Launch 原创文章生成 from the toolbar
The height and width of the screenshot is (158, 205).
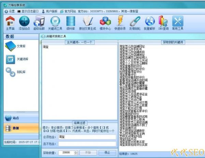click(87, 23)
